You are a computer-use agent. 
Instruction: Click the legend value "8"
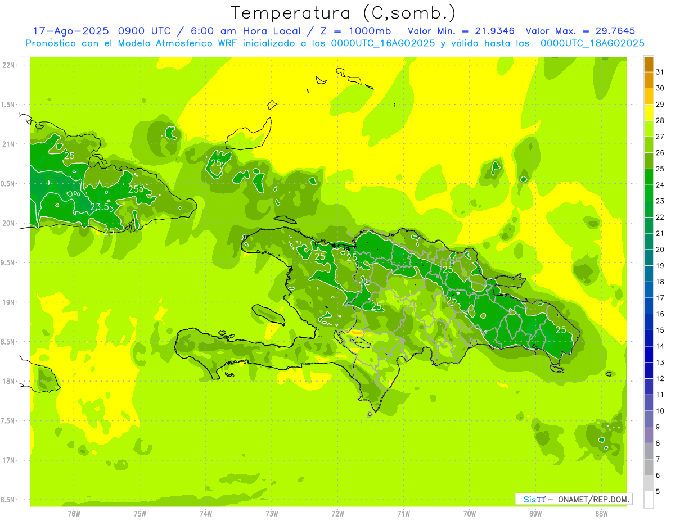point(658,443)
